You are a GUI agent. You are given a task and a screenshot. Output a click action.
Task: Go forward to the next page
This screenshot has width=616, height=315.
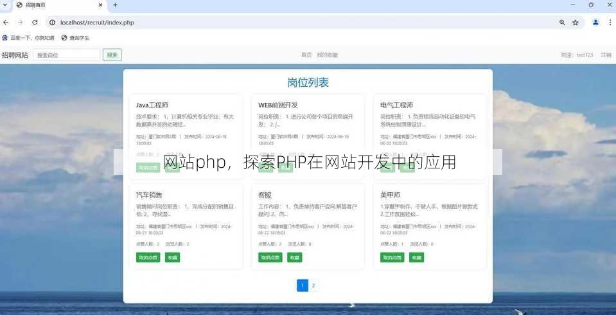point(20,22)
